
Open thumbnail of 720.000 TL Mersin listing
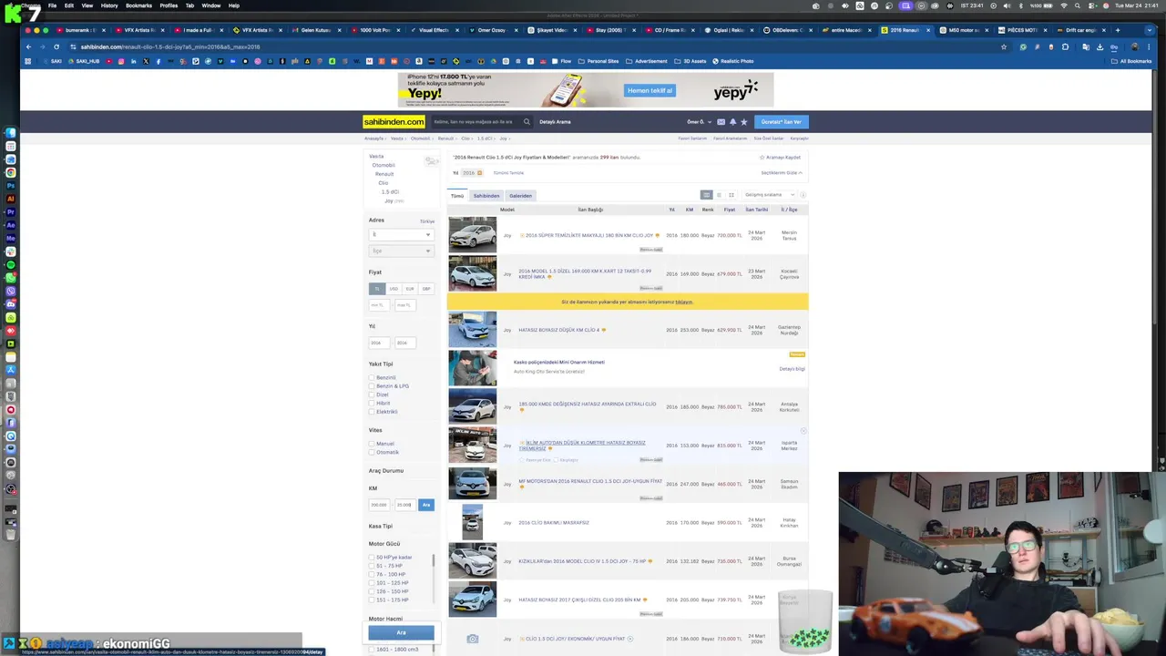tap(472, 235)
